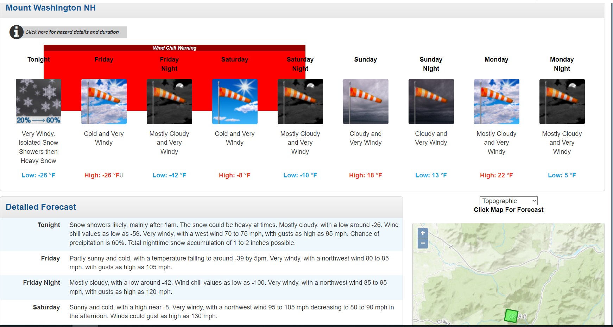
Task: Click the 'Click Map For Forecast' label
Action: [508, 210]
